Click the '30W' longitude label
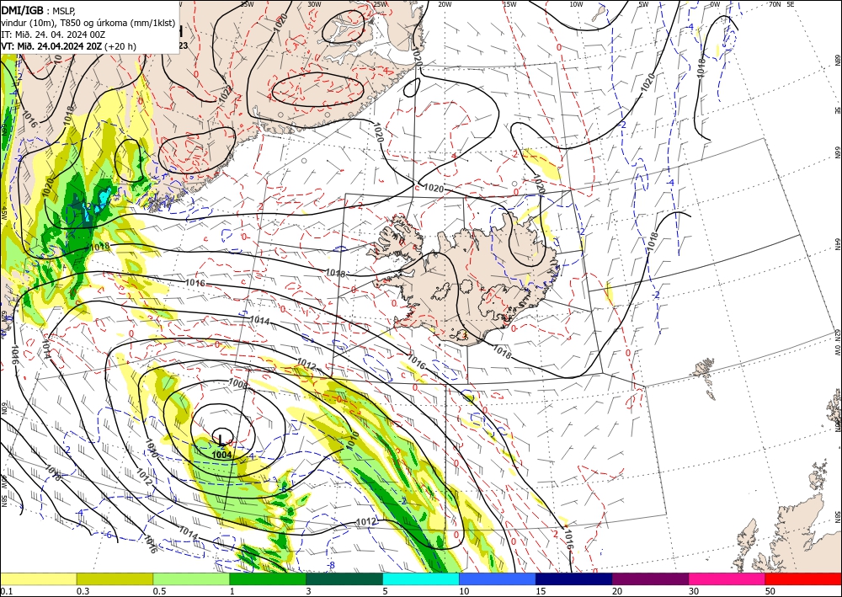This screenshot has width=842, height=597. click(314, 4)
